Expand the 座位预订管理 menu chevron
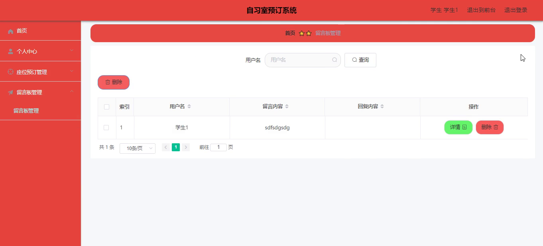 72,71
